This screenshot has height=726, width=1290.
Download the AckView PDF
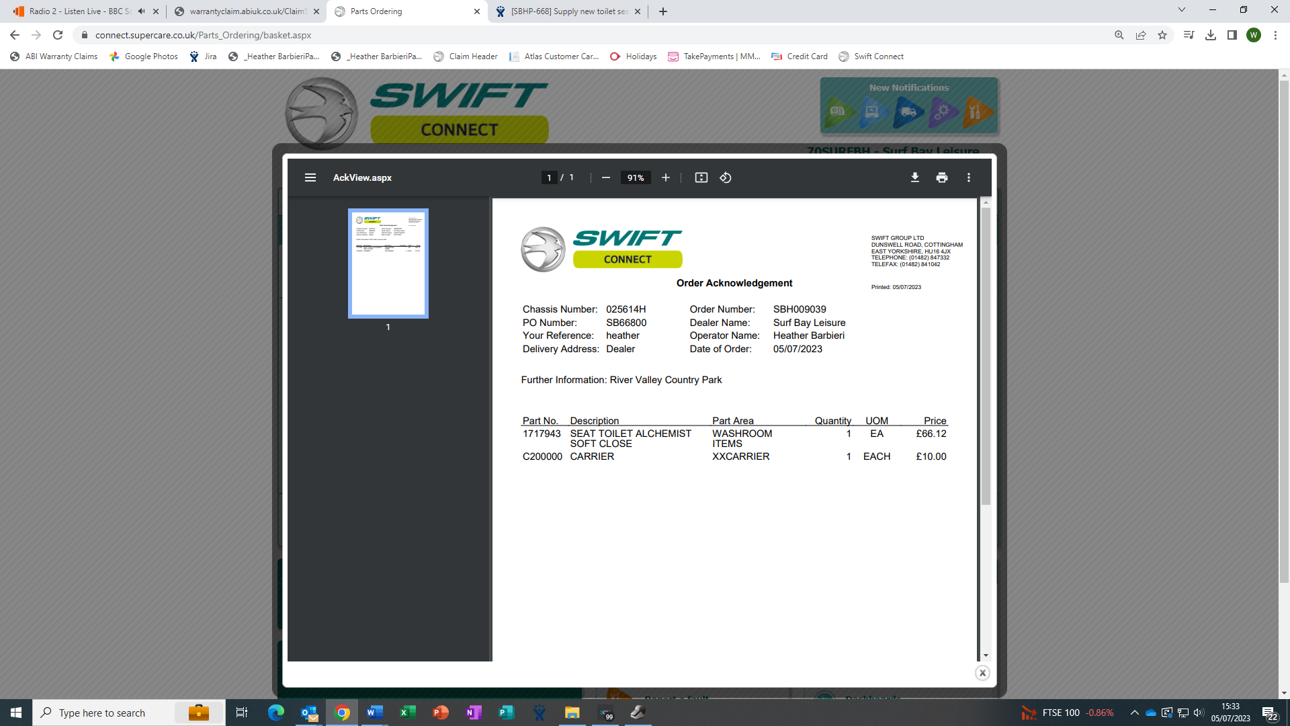[x=914, y=177]
